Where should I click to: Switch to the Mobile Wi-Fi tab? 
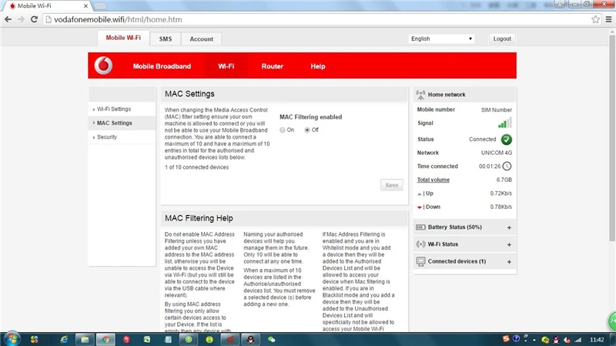[123, 38]
